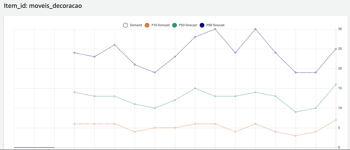Toggle the P10 forecast legend label

[161, 25]
